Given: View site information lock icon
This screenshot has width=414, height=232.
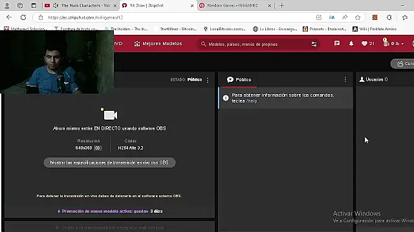Looking at the screenshot, I should (41, 17).
